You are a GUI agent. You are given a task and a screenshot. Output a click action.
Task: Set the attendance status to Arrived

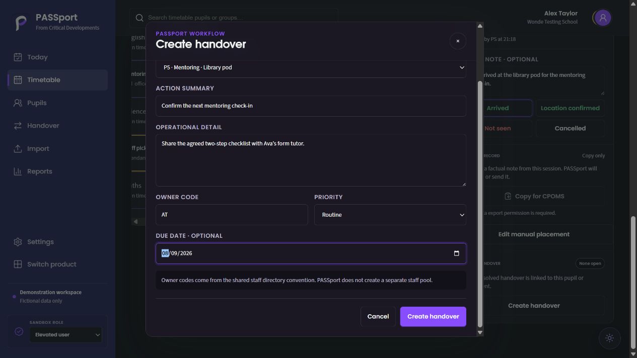(498, 108)
